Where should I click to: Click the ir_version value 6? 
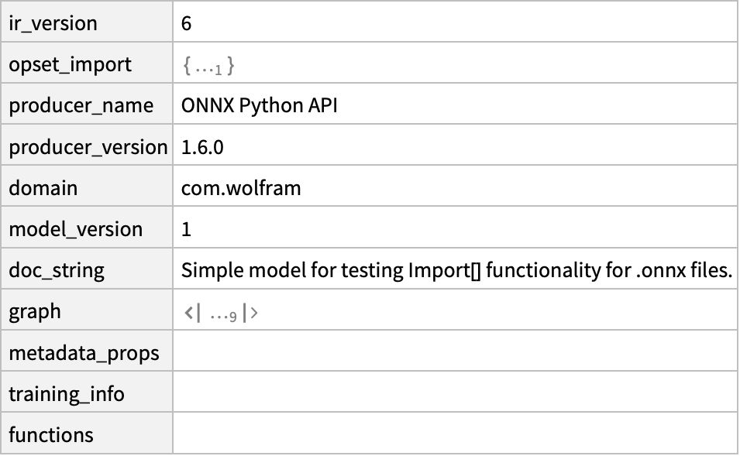pyautogui.click(x=187, y=23)
